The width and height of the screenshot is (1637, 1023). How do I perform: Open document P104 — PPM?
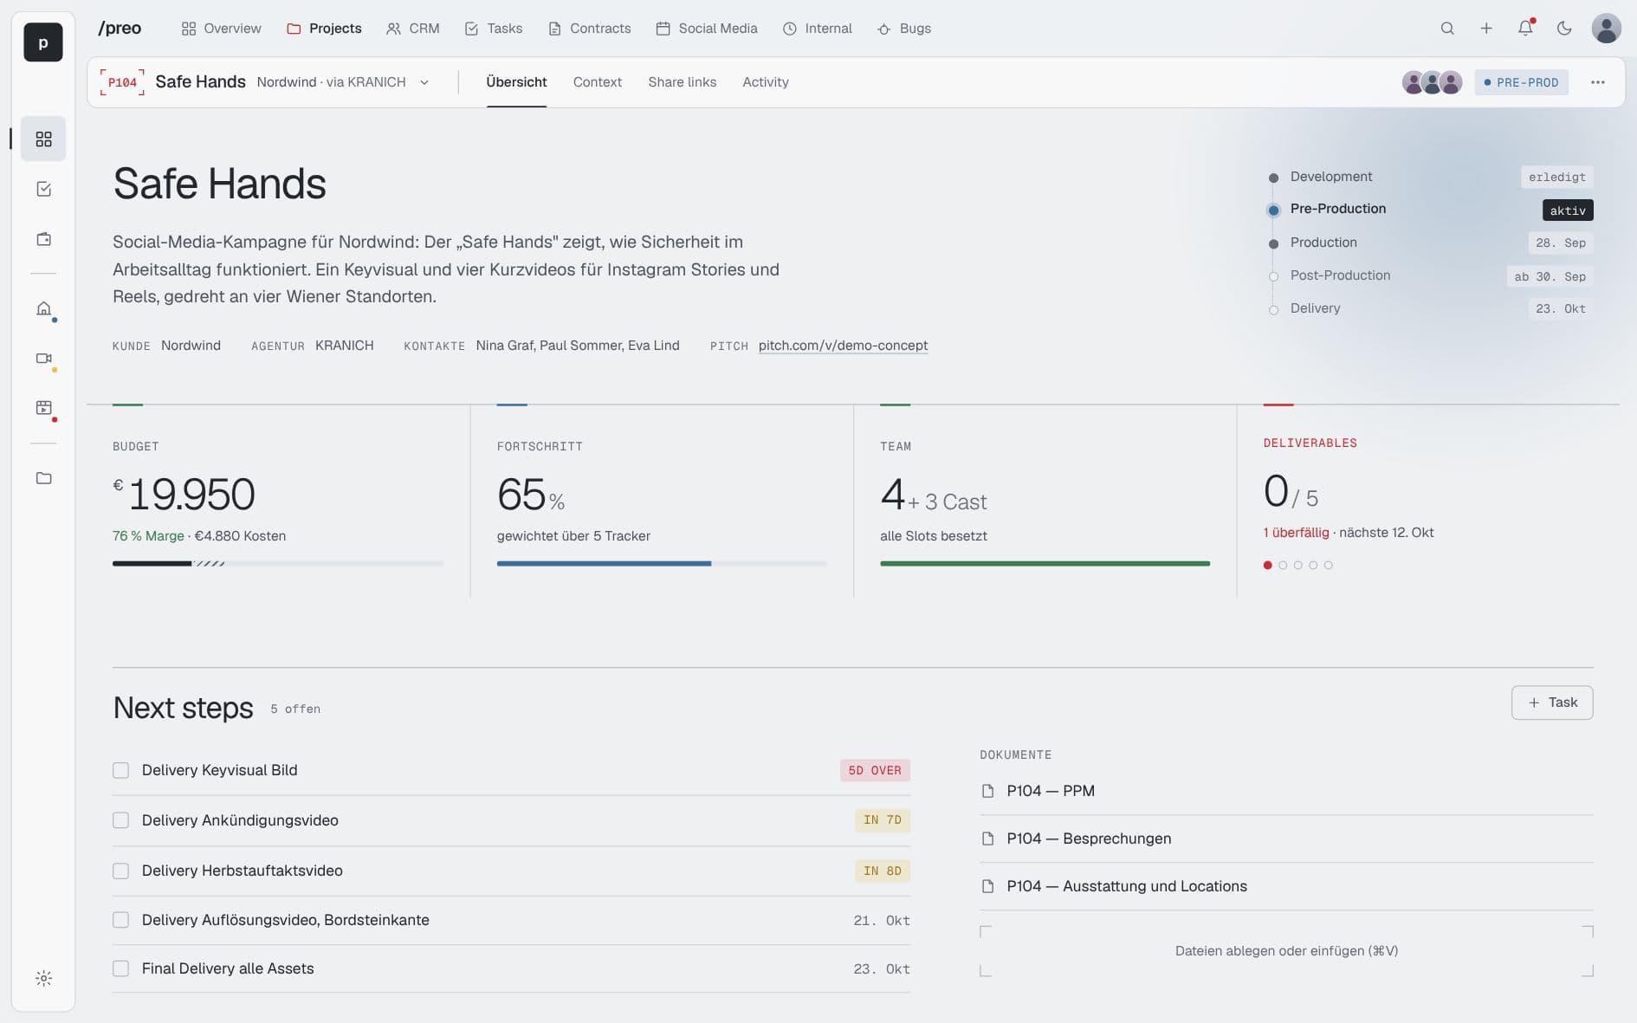click(1286, 791)
